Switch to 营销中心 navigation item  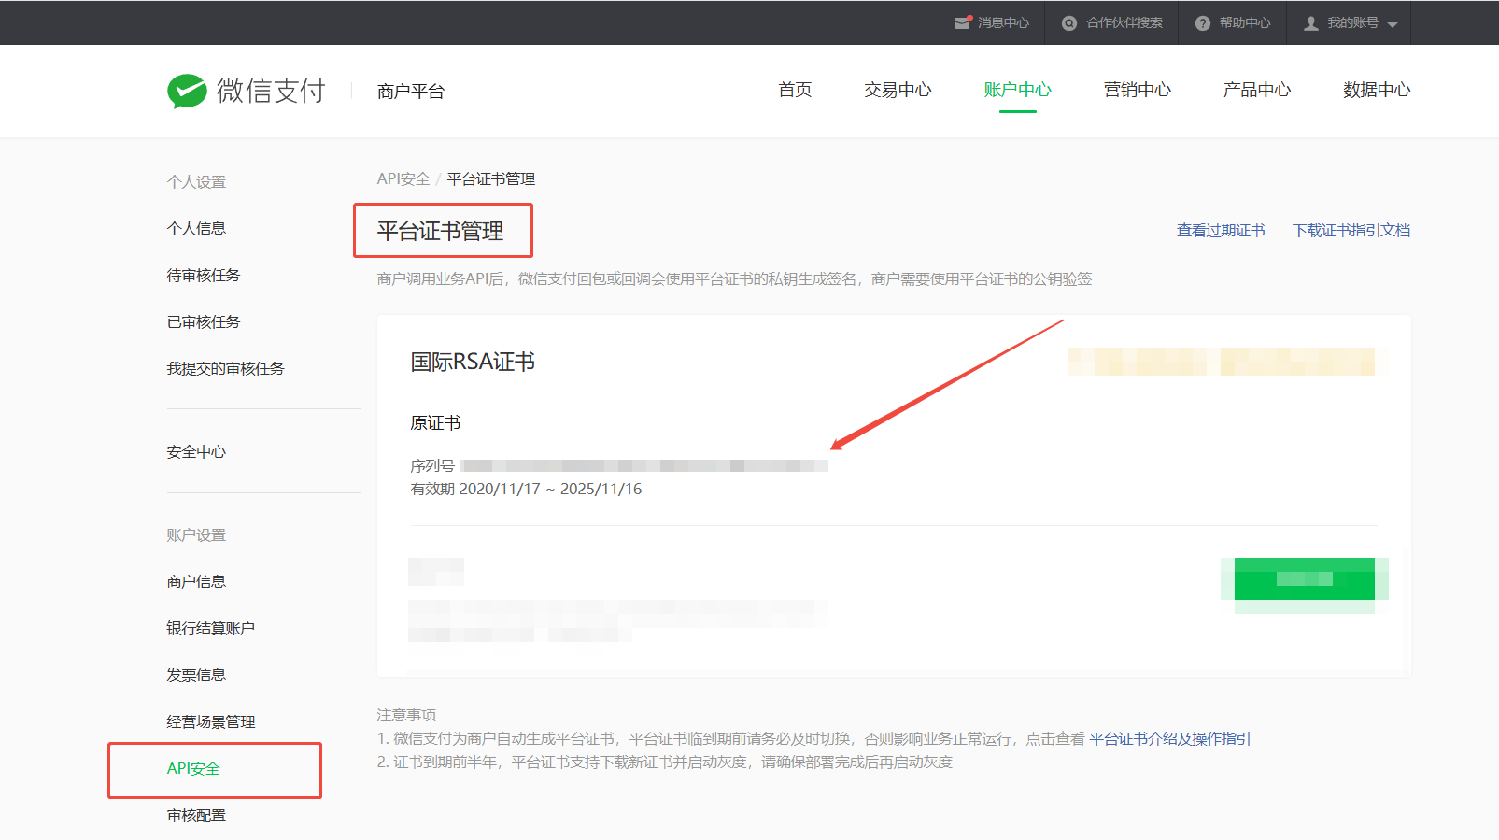pos(1137,90)
